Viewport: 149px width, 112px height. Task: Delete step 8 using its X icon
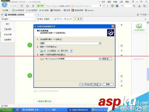[x=122, y=81]
